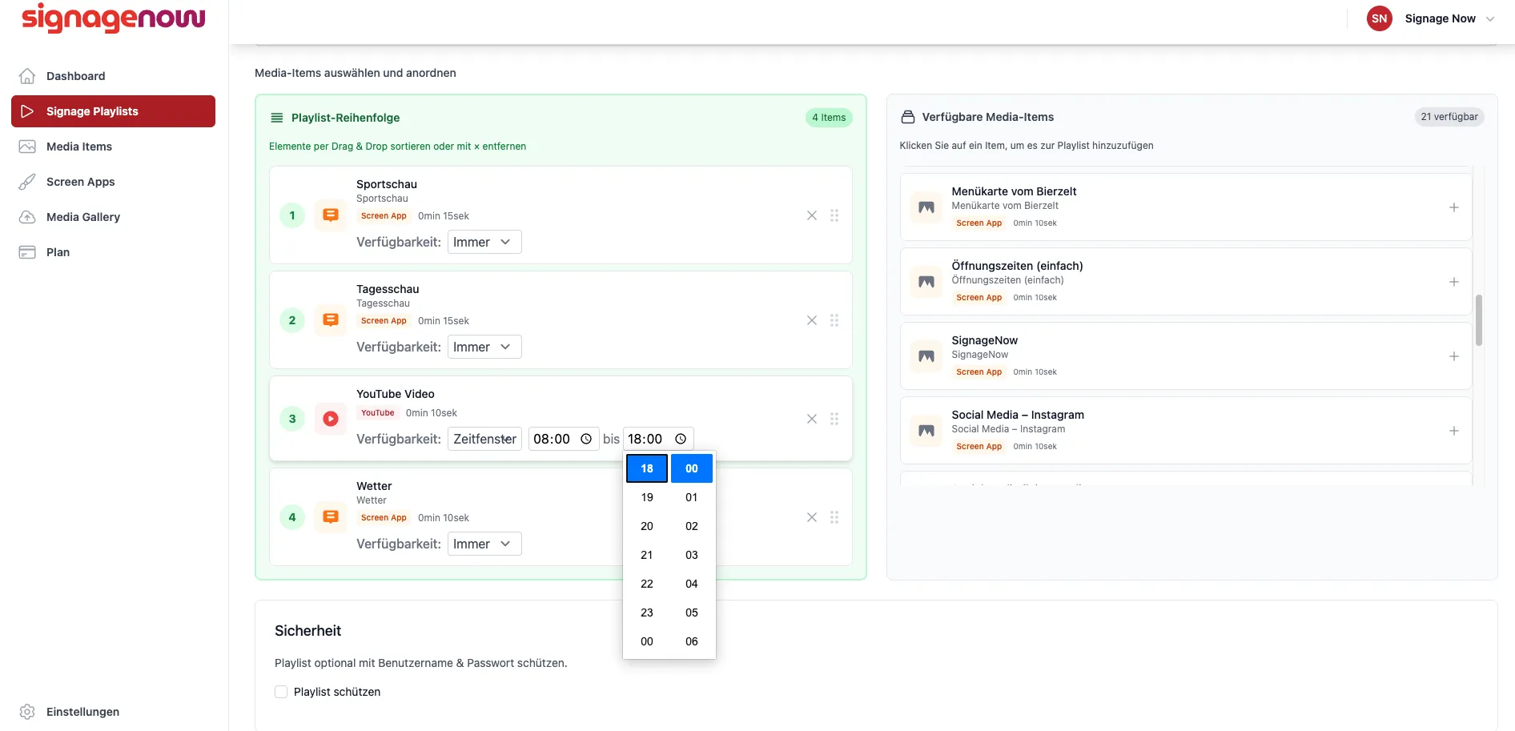Select hour 20 in time picker

point(647,526)
